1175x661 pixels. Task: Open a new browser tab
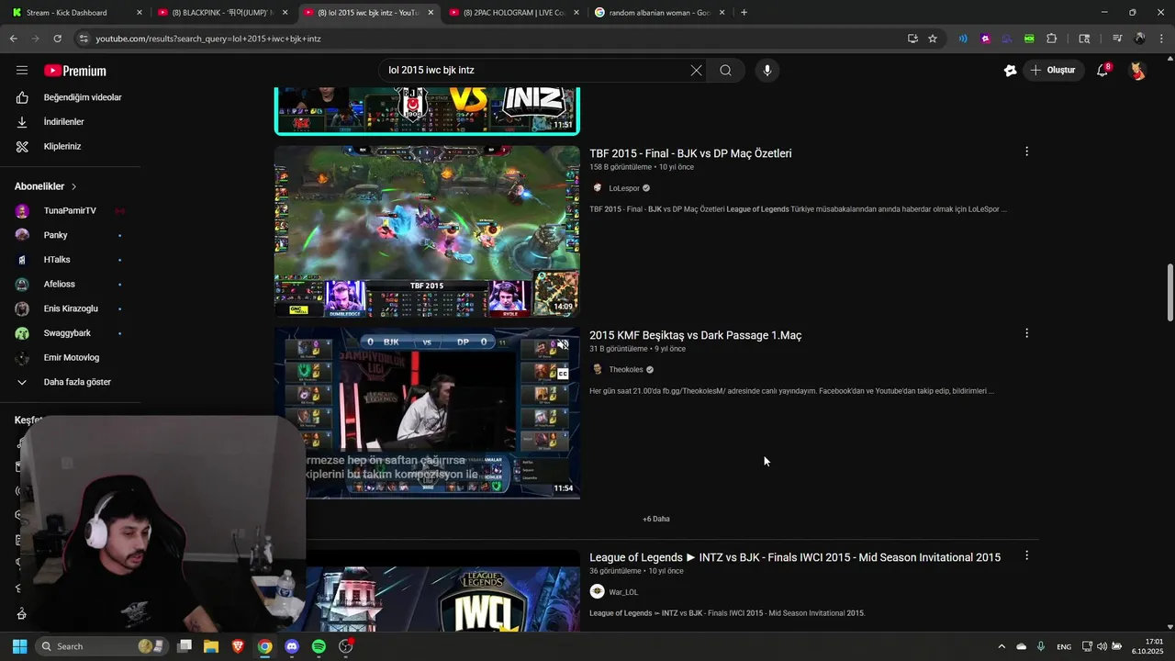pyautogui.click(x=744, y=13)
